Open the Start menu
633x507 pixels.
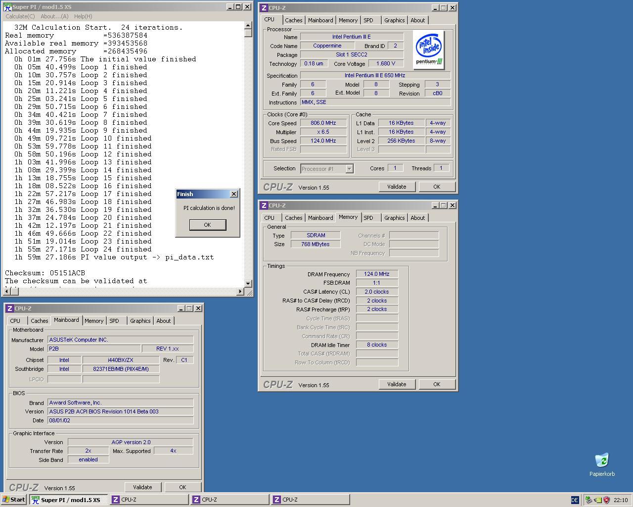coord(13,500)
